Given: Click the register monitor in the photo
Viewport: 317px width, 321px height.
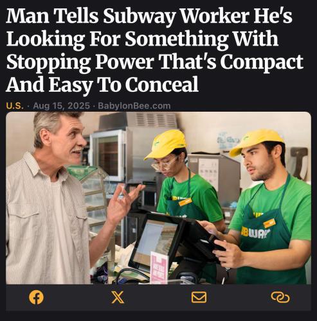Looking at the screenshot, I should pyautogui.click(x=156, y=241).
